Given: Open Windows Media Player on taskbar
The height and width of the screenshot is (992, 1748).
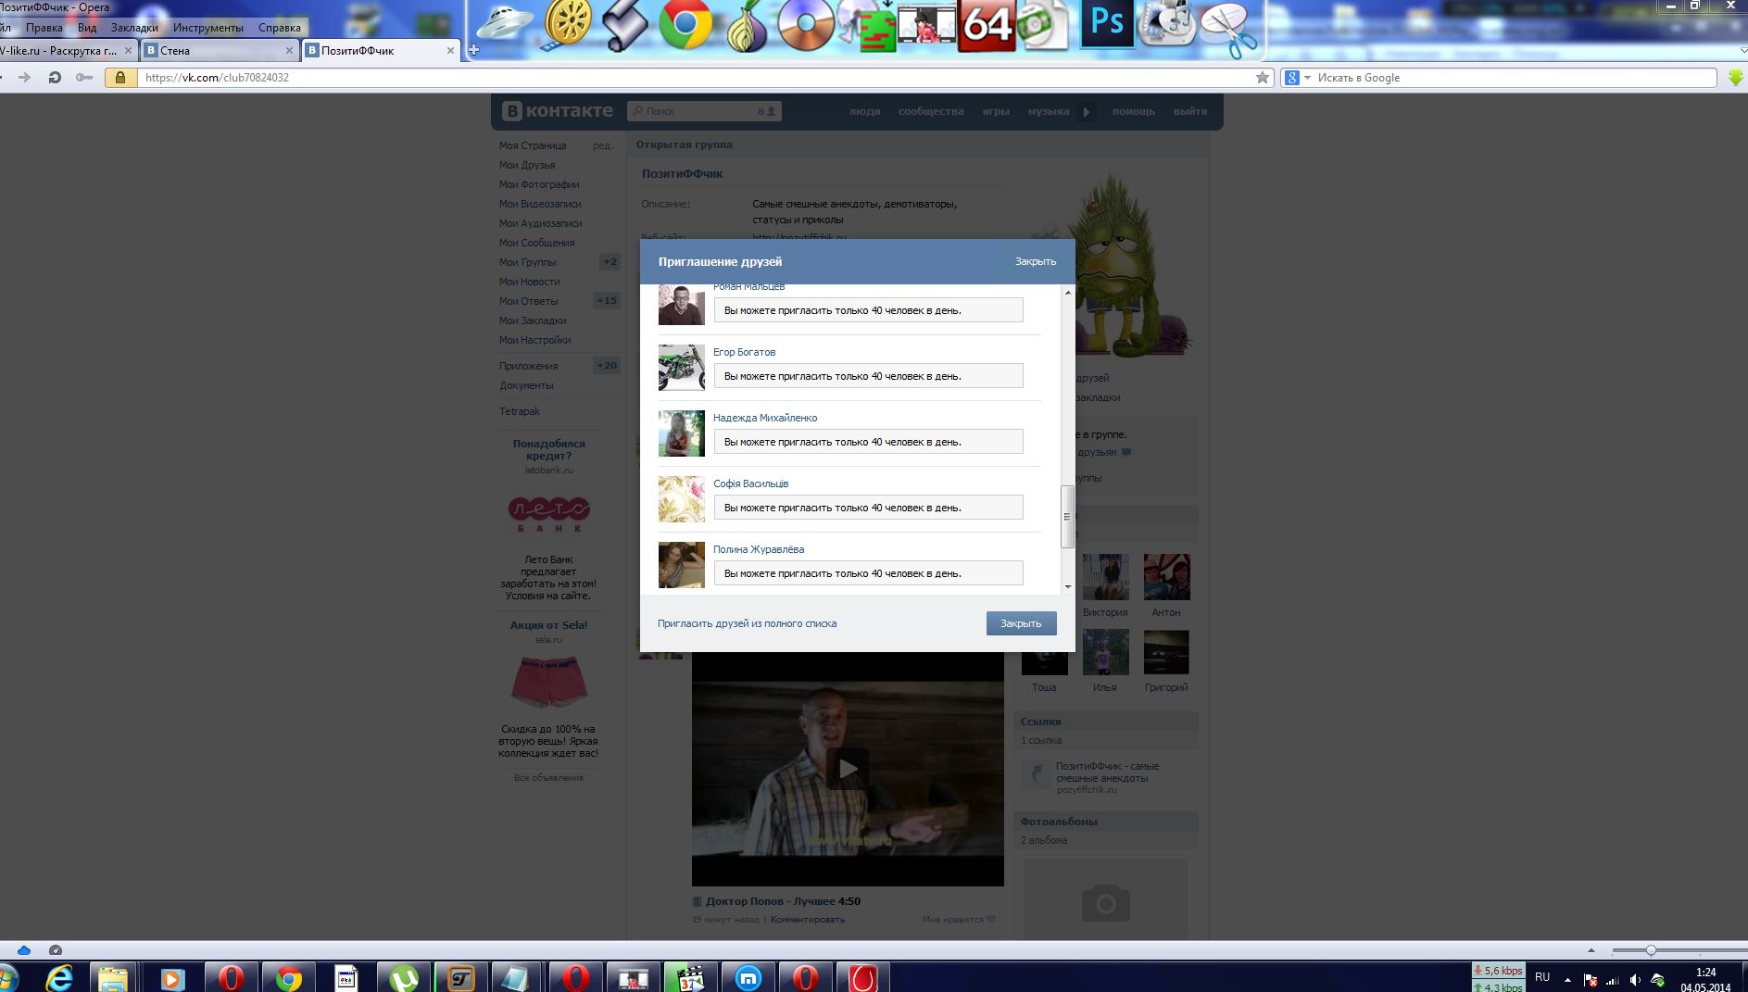Looking at the screenshot, I should pyautogui.click(x=172, y=978).
